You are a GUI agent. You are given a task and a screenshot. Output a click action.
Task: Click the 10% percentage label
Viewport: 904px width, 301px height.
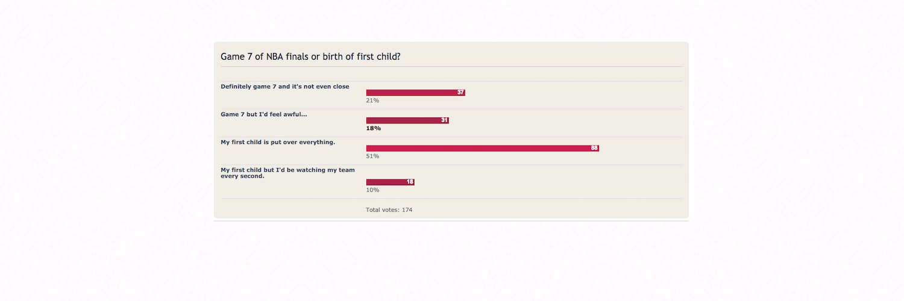coord(372,190)
